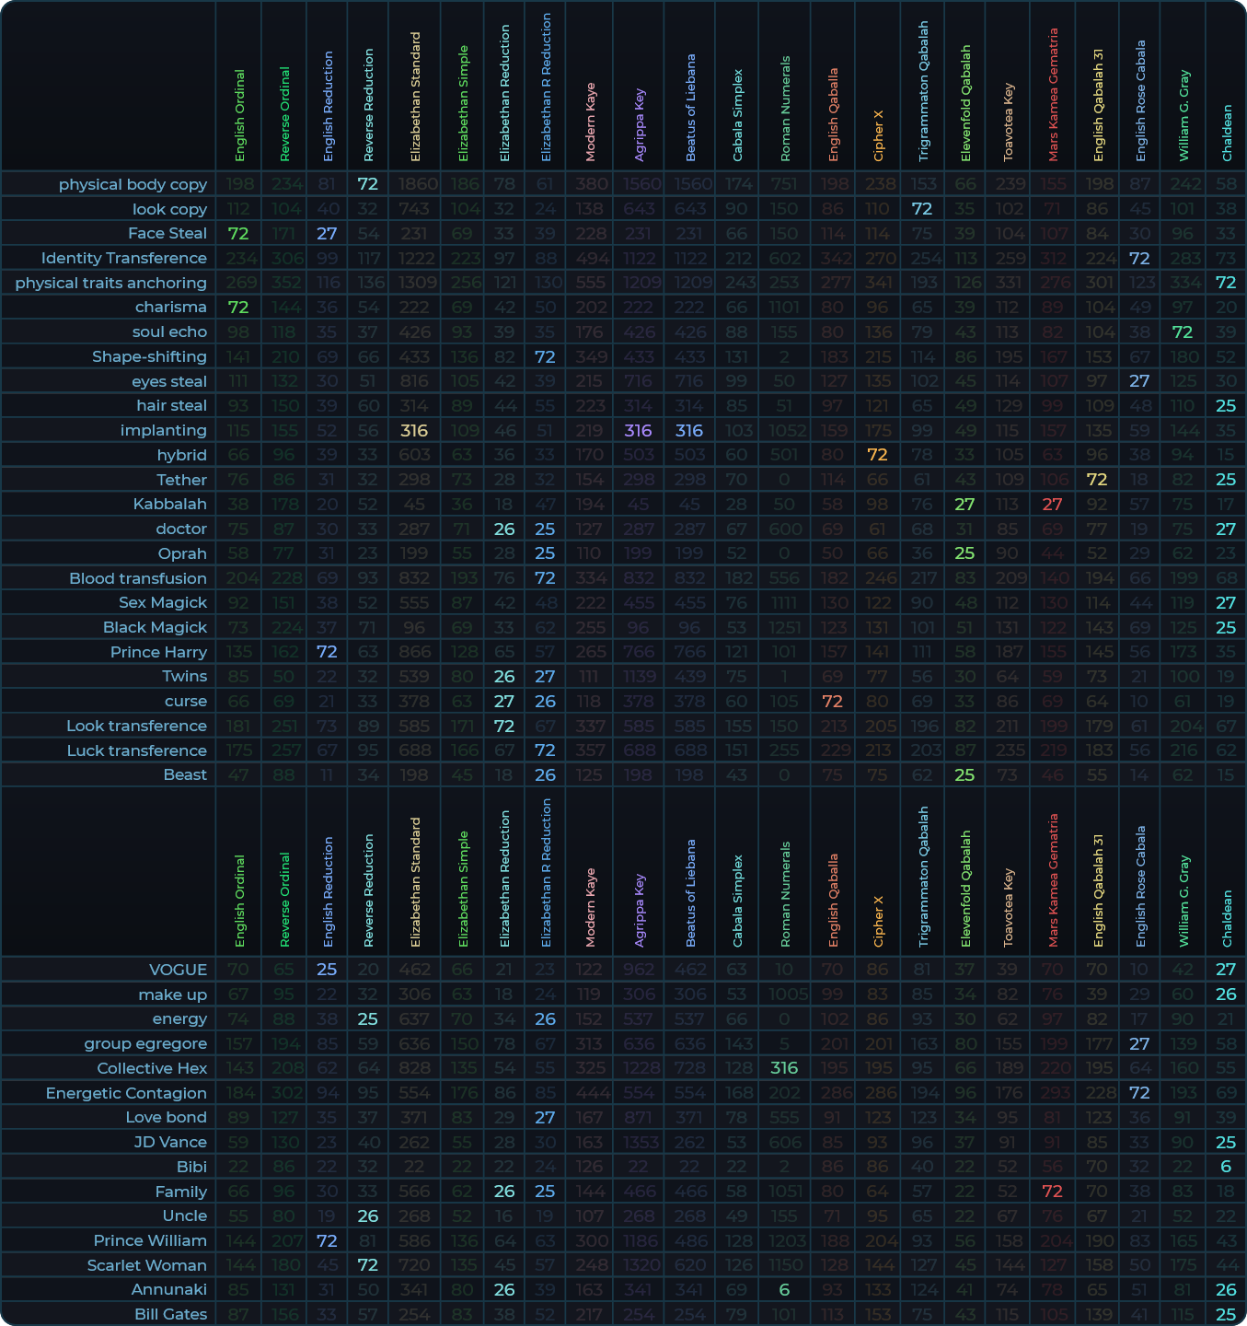
Task: Open the 'Shape-shifting' row label
Action: click(x=149, y=356)
